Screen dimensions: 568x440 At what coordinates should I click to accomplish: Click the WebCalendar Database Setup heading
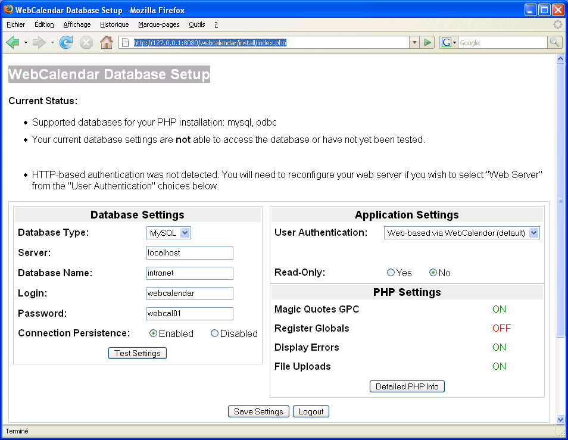coord(109,74)
